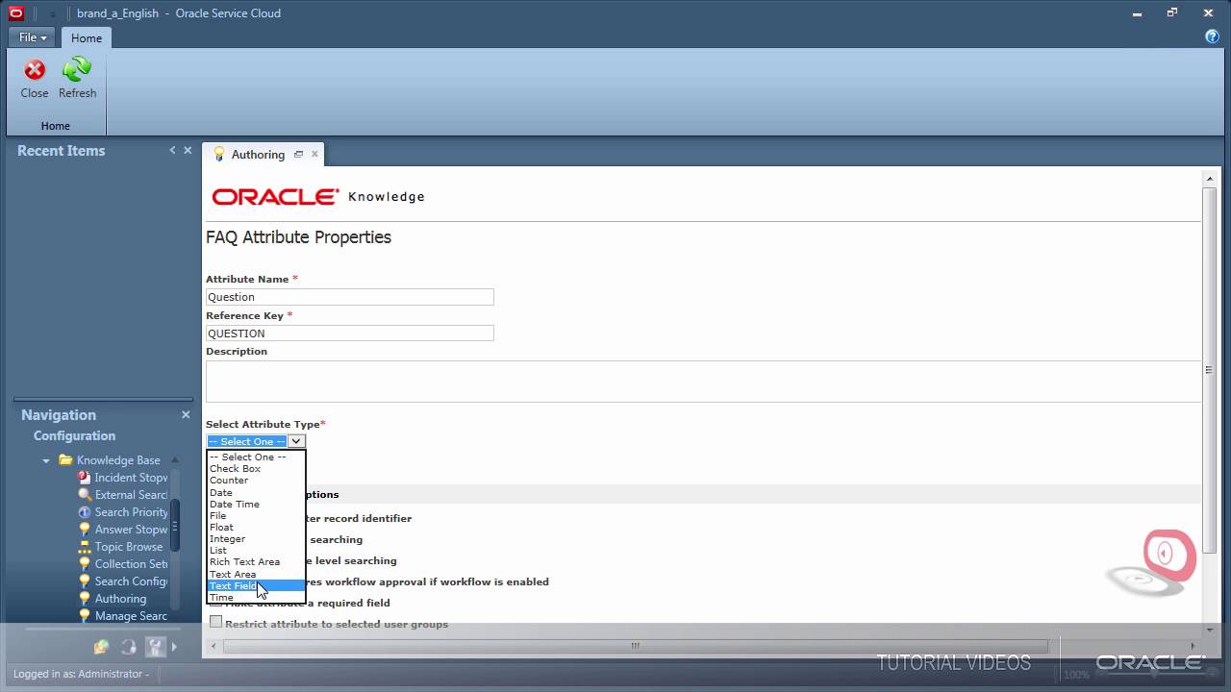
Task: Collapse the Knowledge Base tree node
Action: coord(45,460)
